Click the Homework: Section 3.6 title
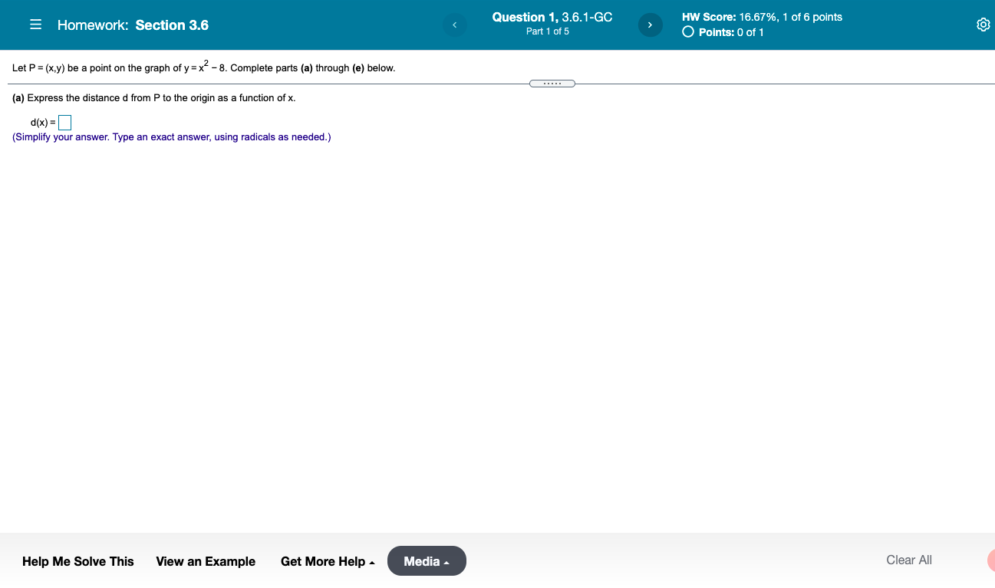 coord(133,25)
